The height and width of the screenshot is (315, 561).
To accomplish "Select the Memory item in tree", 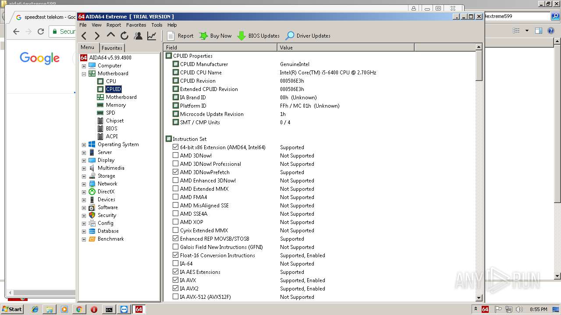I will 116,105.
